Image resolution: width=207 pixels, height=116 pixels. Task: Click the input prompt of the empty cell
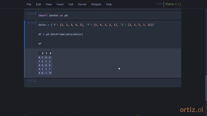click(x=31, y=81)
